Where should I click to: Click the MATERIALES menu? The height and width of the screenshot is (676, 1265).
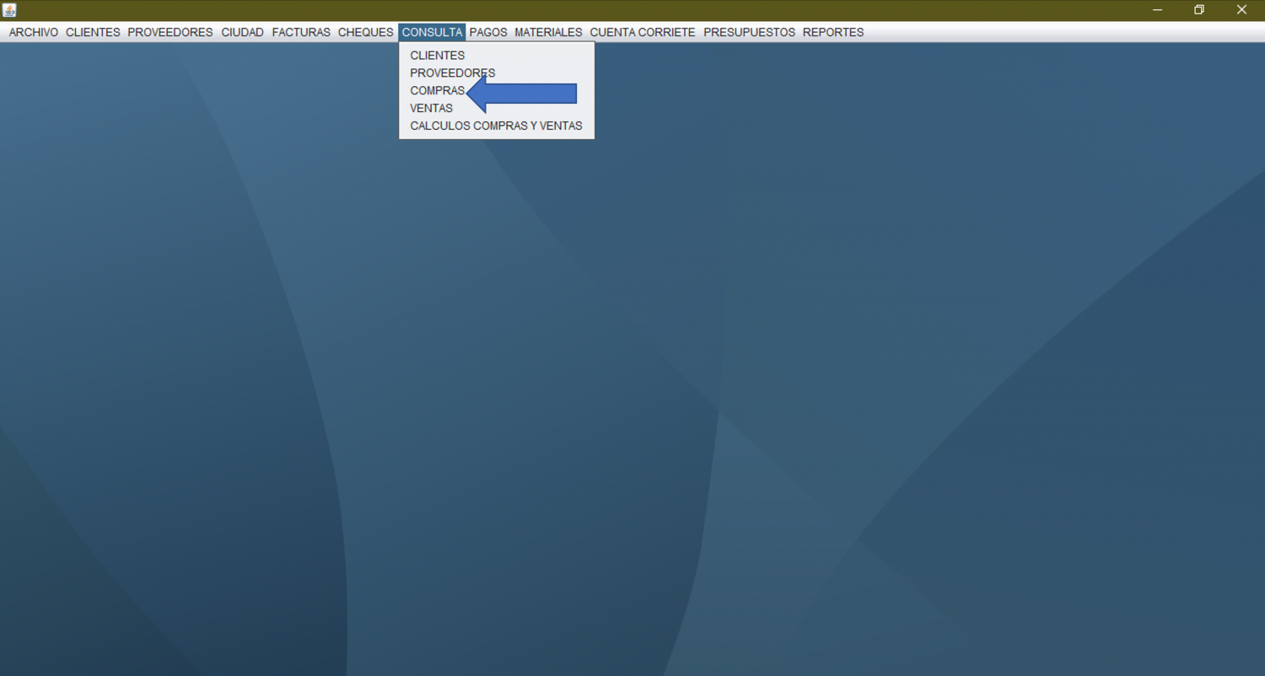[x=548, y=32]
